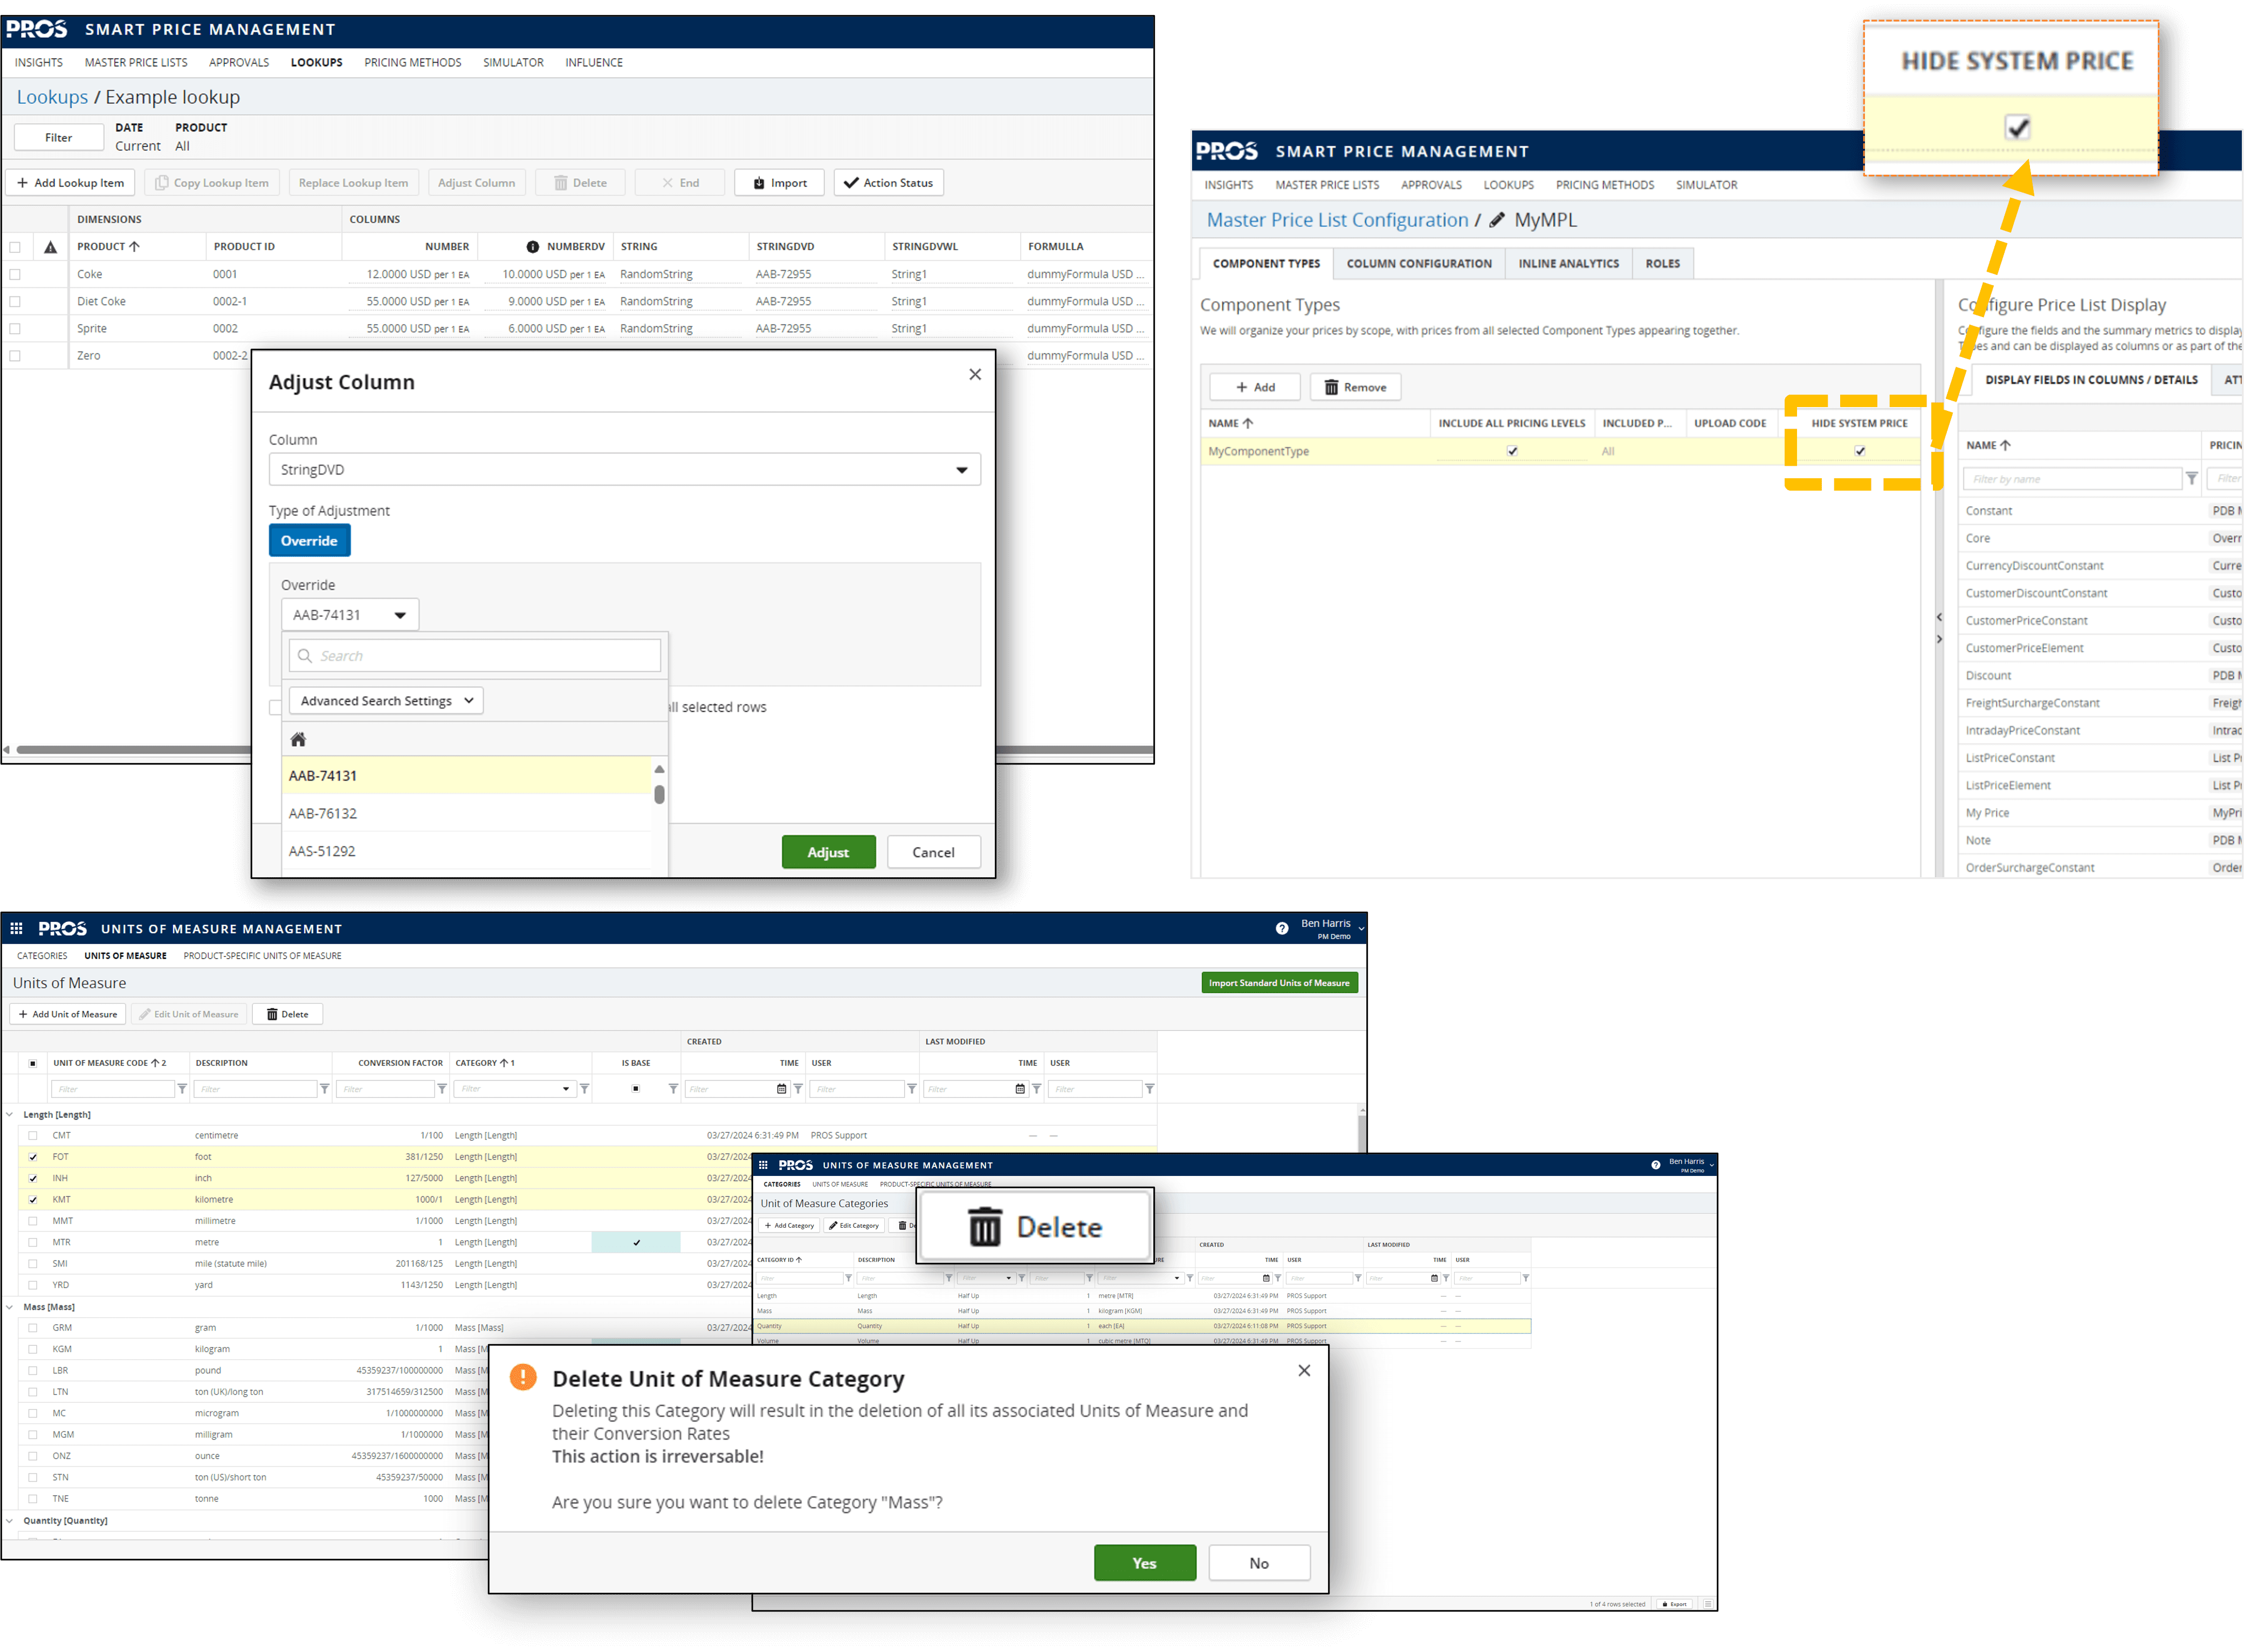Toggle select-all checkbox in lookup table header
Image resolution: width=2244 pixels, height=1652 pixels.
(15, 247)
